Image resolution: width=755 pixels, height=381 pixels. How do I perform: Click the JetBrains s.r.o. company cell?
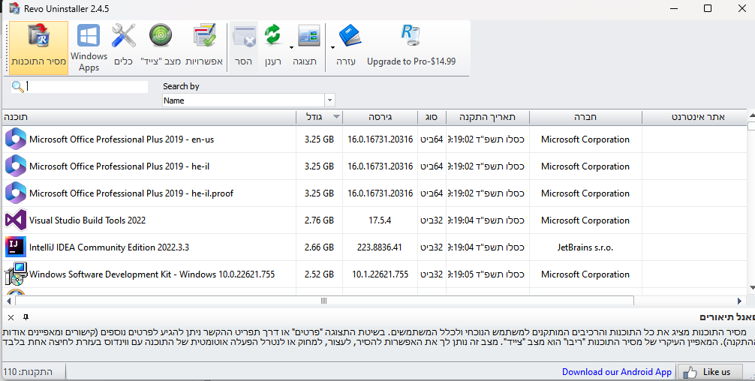(585, 247)
